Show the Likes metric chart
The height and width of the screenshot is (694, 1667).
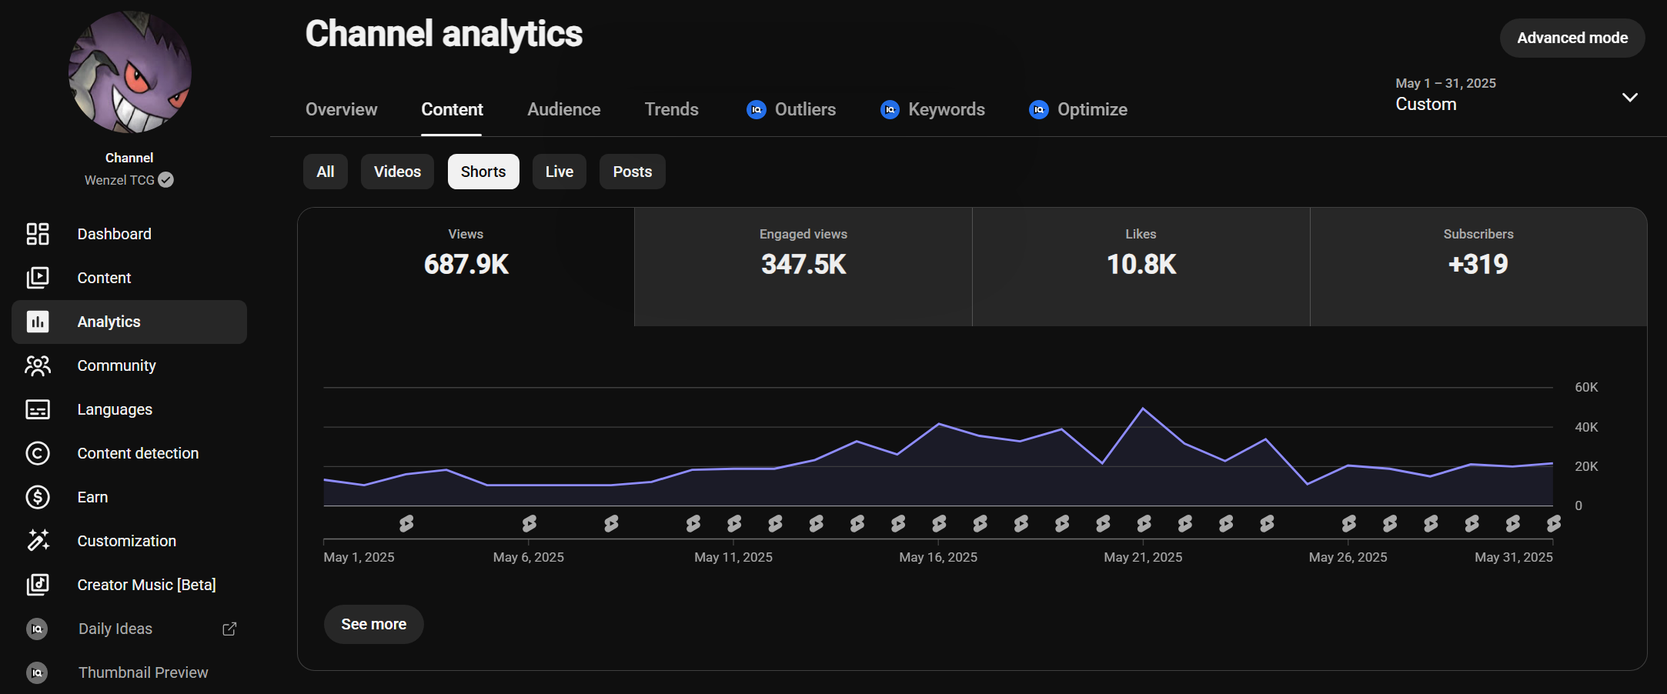[x=1141, y=266]
